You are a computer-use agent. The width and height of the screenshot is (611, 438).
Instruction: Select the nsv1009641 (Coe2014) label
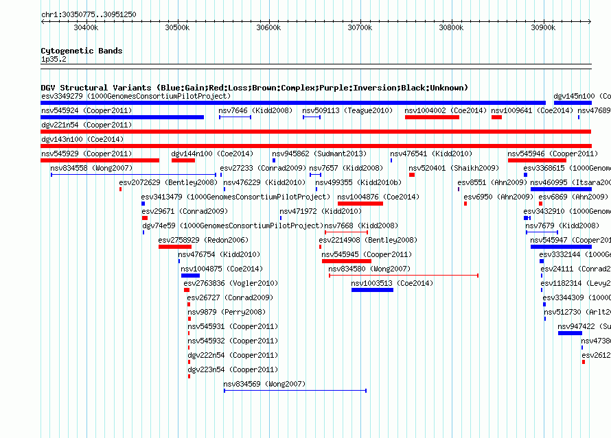tap(532, 110)
